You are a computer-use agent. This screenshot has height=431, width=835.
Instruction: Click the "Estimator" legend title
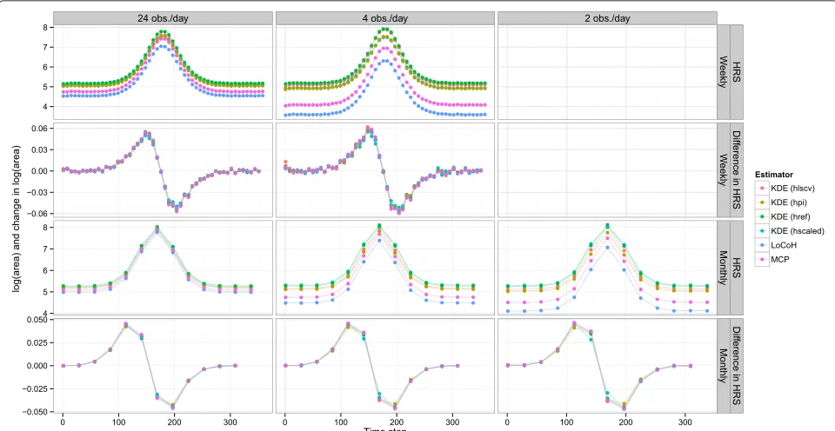pos(774,174)
